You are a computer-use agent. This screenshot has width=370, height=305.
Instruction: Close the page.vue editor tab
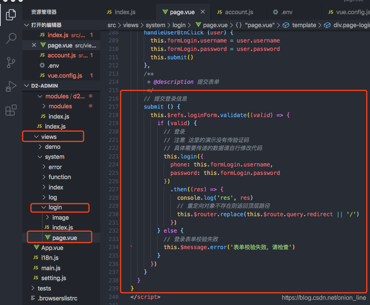click(x=203, y=12)
